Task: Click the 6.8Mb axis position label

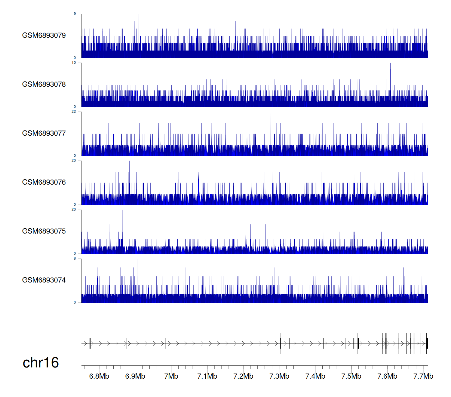Action: [x=99, y=376]
